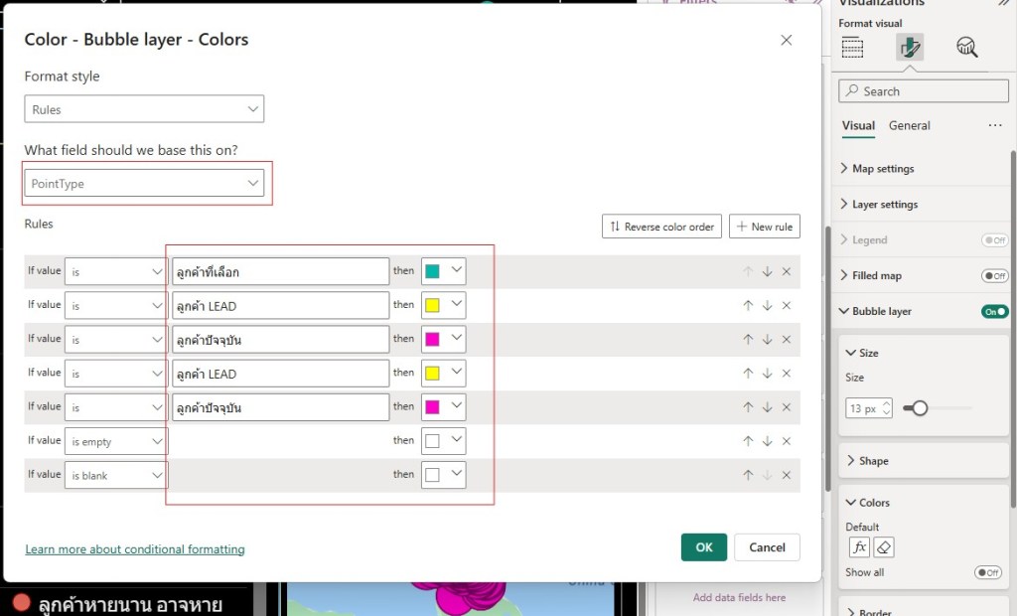This screenshot has height=616, width=1017.
Task: Click the New rule button
Action: click(764, 227)
